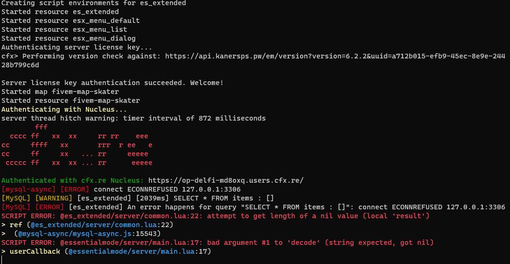
Task: Open the op-delfi cfx.re Nucleus URL
Action: (x=226, y=180)
